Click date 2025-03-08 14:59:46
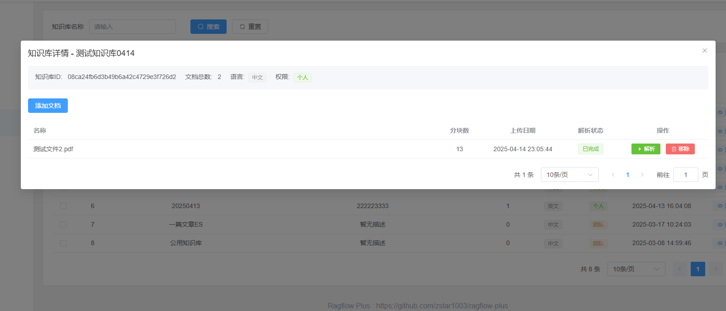 click(x=662, y=243)
